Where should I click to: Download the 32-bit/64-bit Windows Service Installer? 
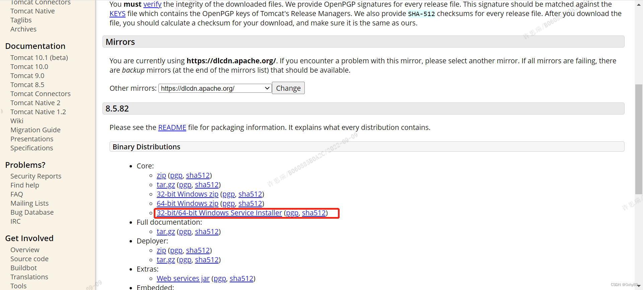[x=219, y=213]
